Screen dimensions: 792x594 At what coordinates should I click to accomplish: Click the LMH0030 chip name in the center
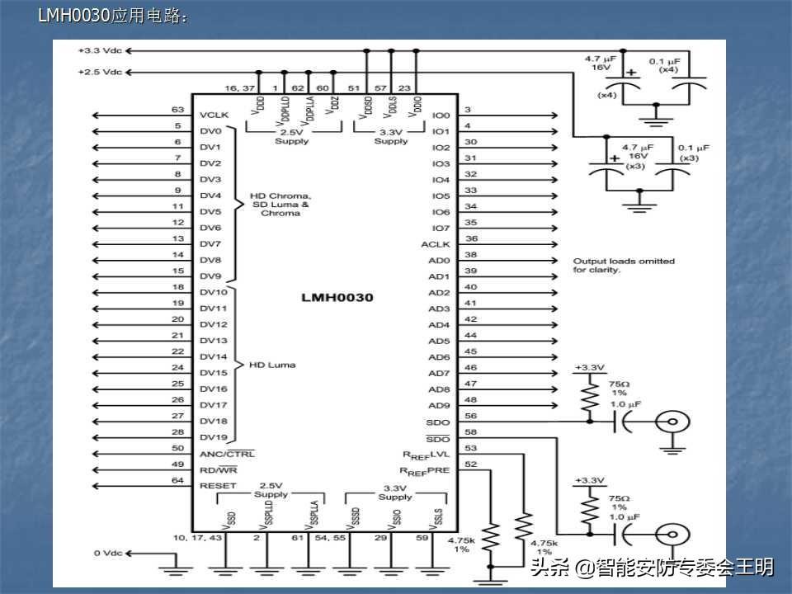pos(337,296)
